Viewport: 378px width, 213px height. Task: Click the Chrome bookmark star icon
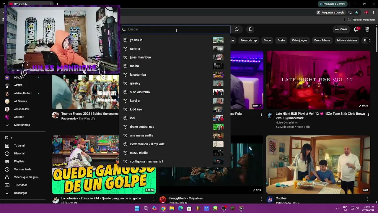356,12
